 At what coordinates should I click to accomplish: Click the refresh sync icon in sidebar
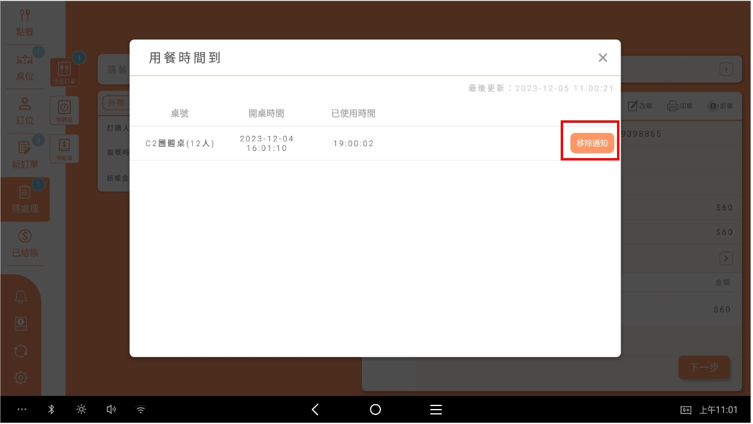(21, 351)
